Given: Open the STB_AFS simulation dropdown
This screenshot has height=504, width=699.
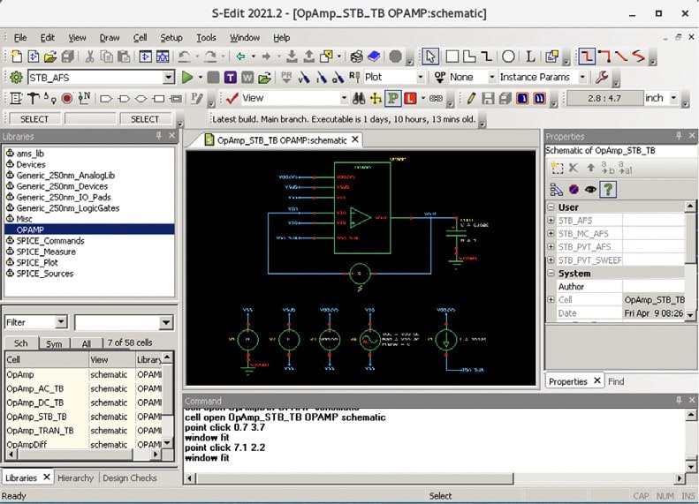Looking at the screenshot, I should point(169,78).
